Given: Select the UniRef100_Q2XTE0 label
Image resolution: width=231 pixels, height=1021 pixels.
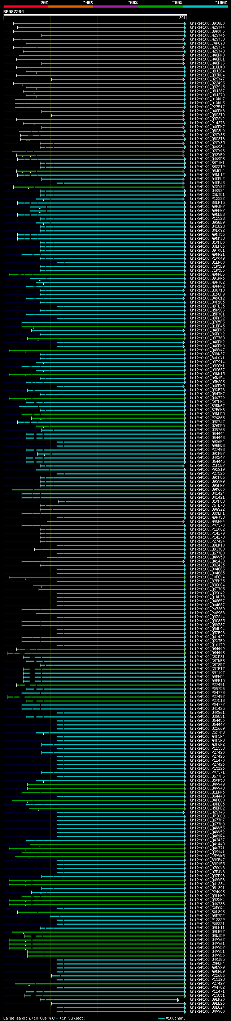Looking at the screenshot, I should (x=207, y=641).
